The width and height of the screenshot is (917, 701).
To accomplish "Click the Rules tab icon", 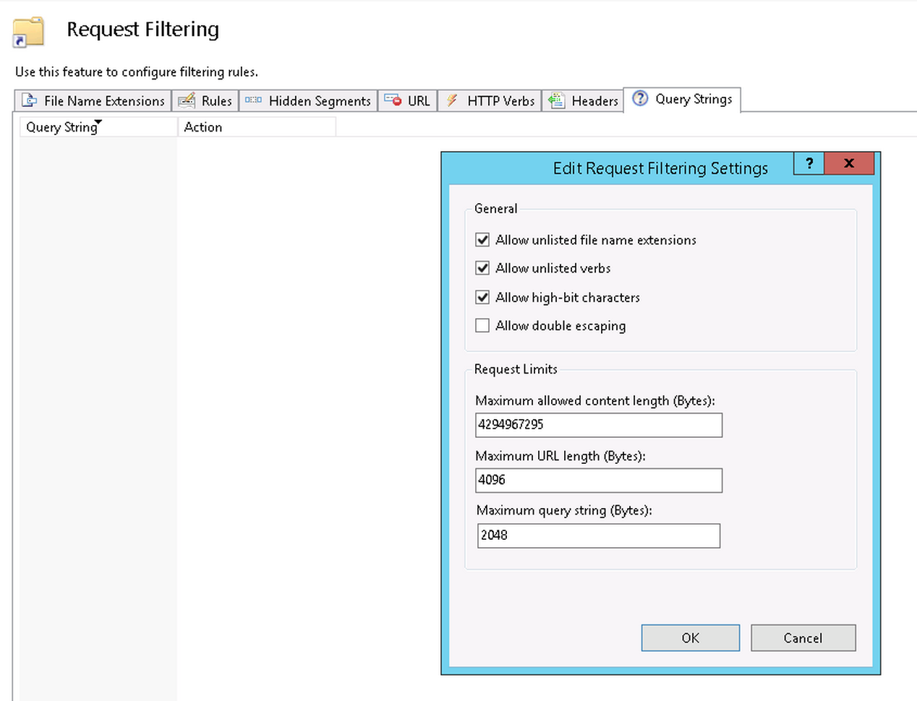I will point(186,100).
